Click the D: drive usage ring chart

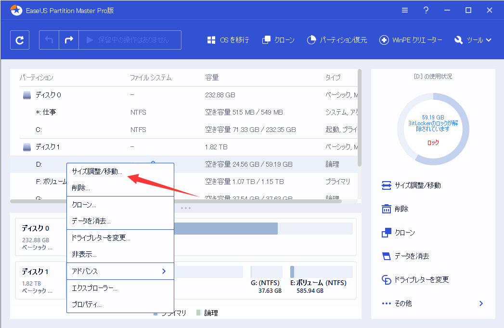[x=433, y=129]
